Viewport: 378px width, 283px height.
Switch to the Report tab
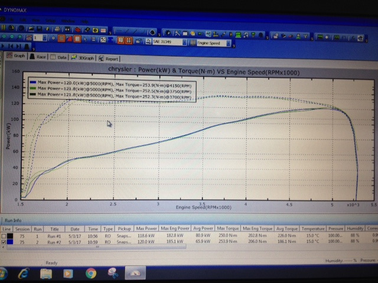pos(109,58)
